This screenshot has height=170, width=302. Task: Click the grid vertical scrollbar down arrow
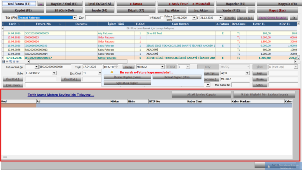298,58
